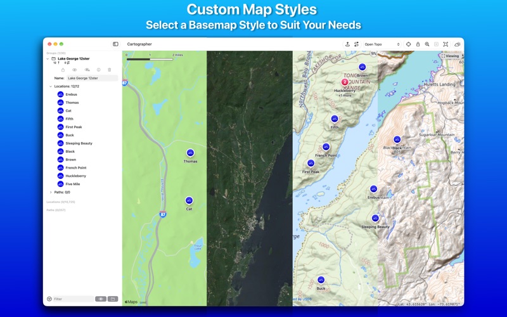Viewport: 507px width, 317px height.
Task: Click the Locations (0/10,725) header text
Action: point(61,202)
